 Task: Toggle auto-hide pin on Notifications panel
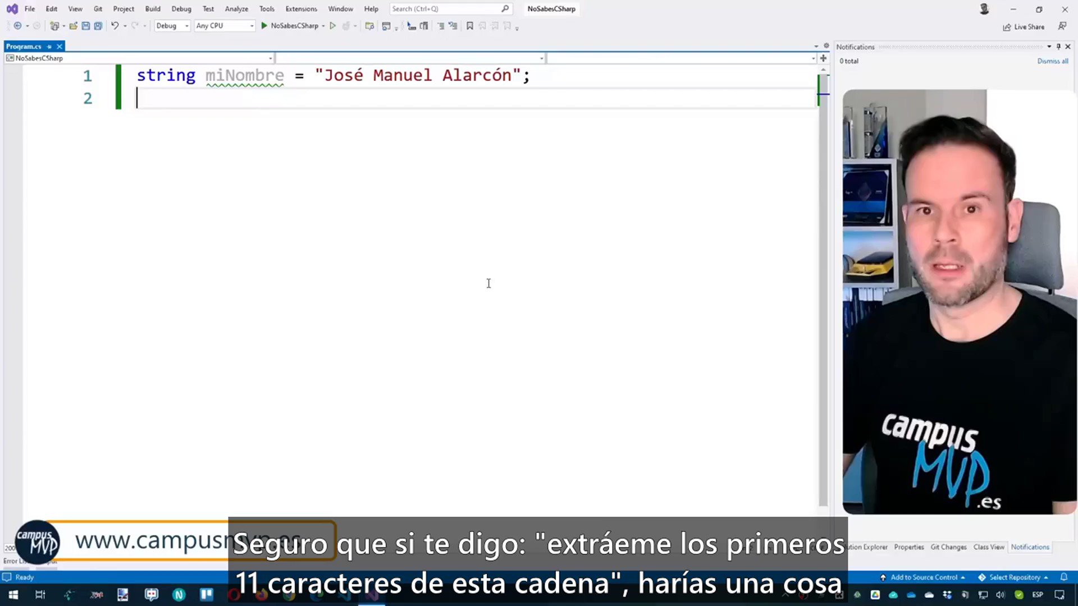tap(1058, 47)
